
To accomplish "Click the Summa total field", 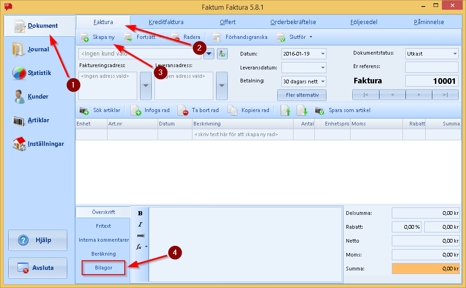I will (x=426, y=269).
